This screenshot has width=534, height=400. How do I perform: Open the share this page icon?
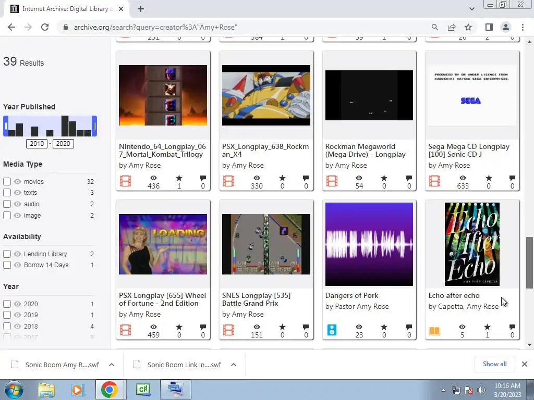(x=452, y=27)
